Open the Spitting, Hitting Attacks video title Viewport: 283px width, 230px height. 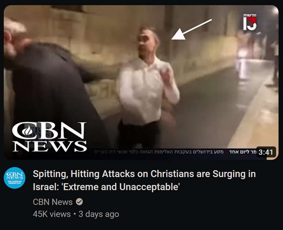(x=144, y=180)
